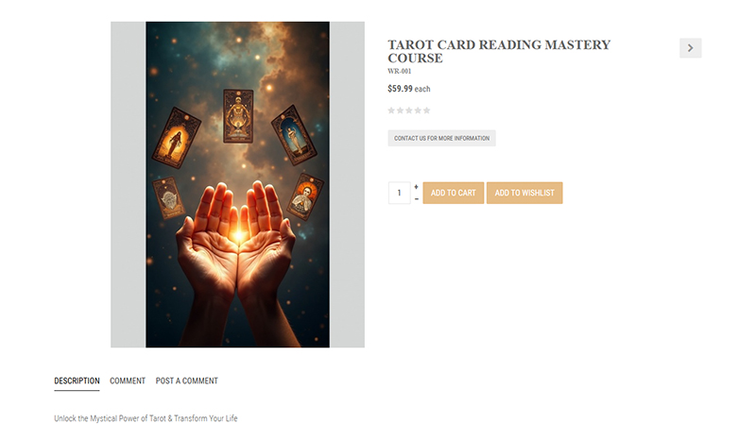Rate product with fourth star
This screenshot has height=424, width=756.
coord(418,110)
